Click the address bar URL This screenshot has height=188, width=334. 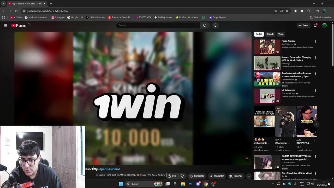(47, 11)
